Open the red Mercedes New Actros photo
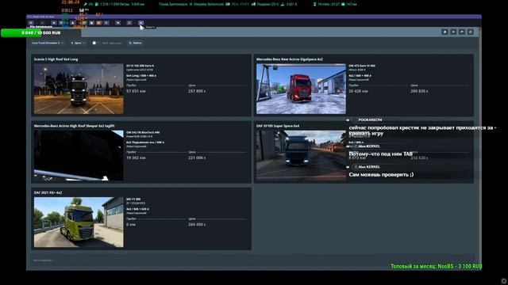Screen dimensions: 508x285 pyautogui.click(x=301, y=89)
